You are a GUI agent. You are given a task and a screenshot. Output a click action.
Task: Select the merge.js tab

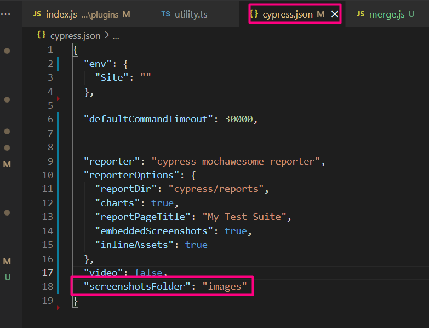[x=387, y=14]
